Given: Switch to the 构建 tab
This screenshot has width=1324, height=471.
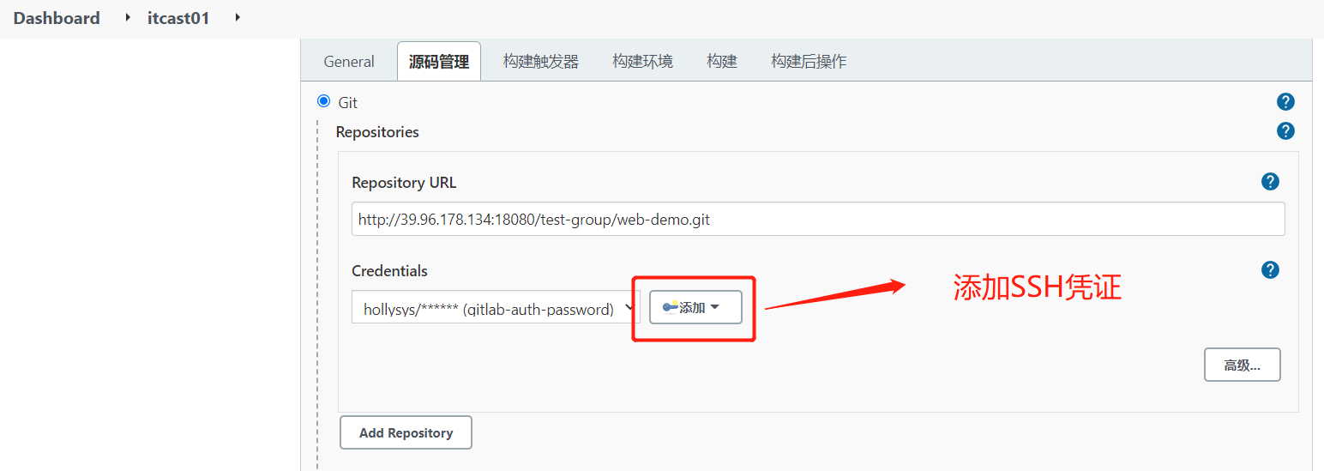Looking at the screenshot, I should coord(722,62).
